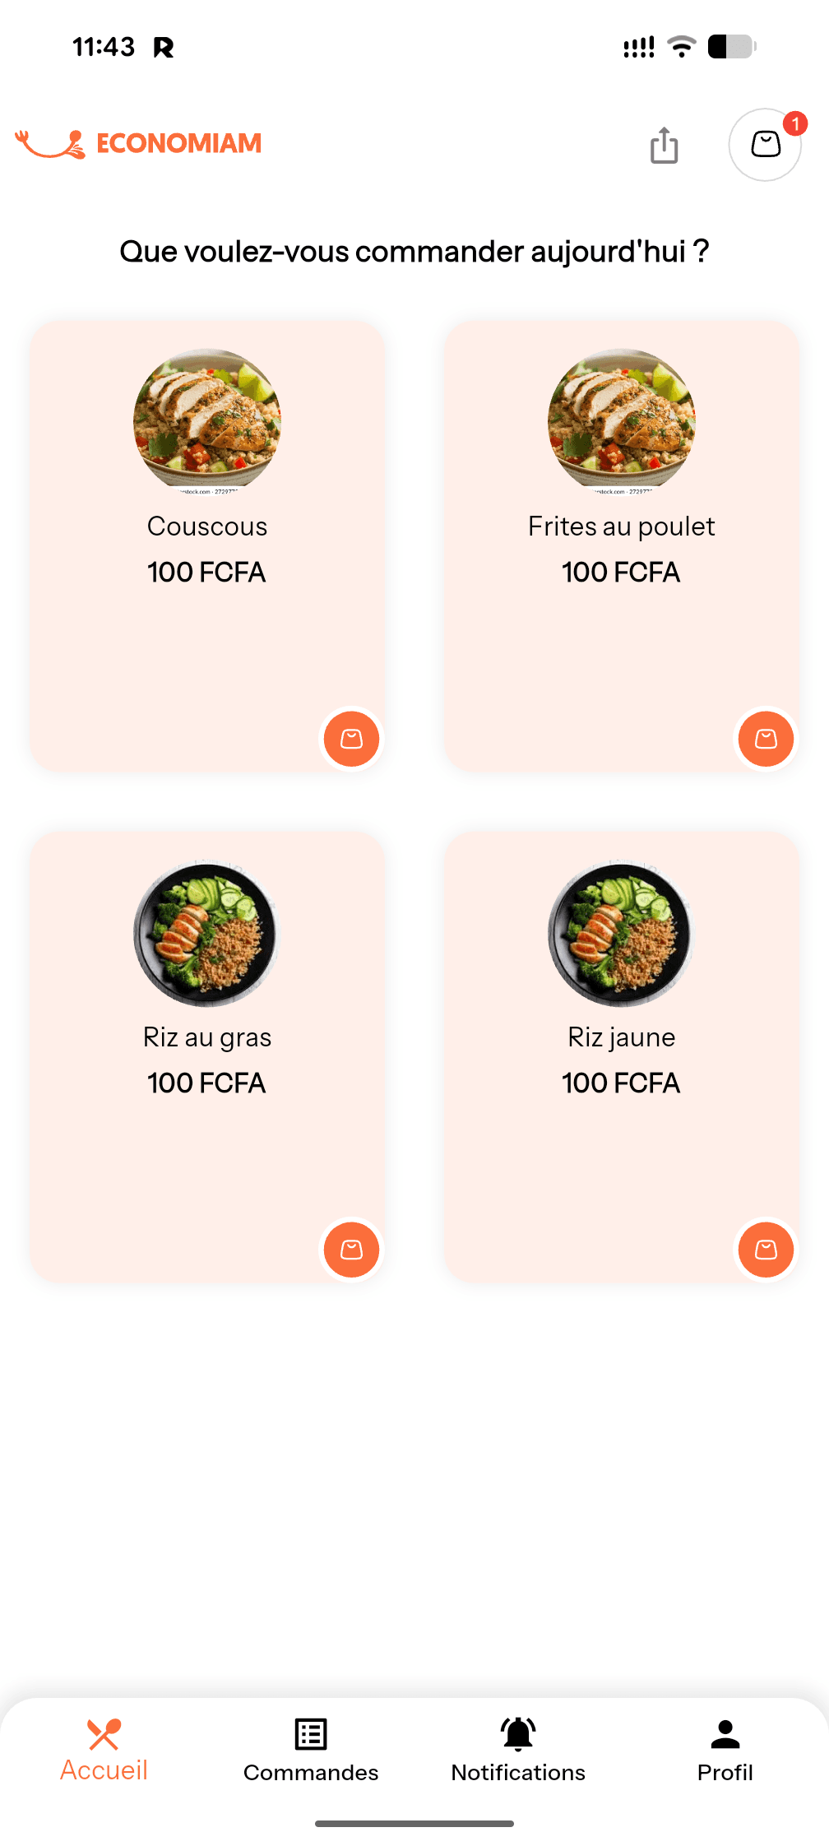Add Riz jaune to cart
829x1846 pixels.
tap(766, 1250)
